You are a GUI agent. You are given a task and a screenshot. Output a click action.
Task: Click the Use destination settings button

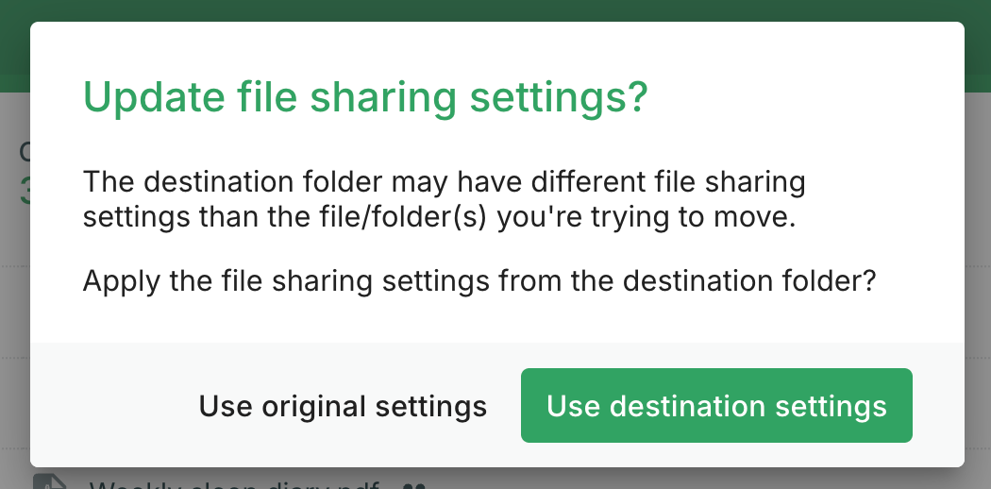pos(716,406)
